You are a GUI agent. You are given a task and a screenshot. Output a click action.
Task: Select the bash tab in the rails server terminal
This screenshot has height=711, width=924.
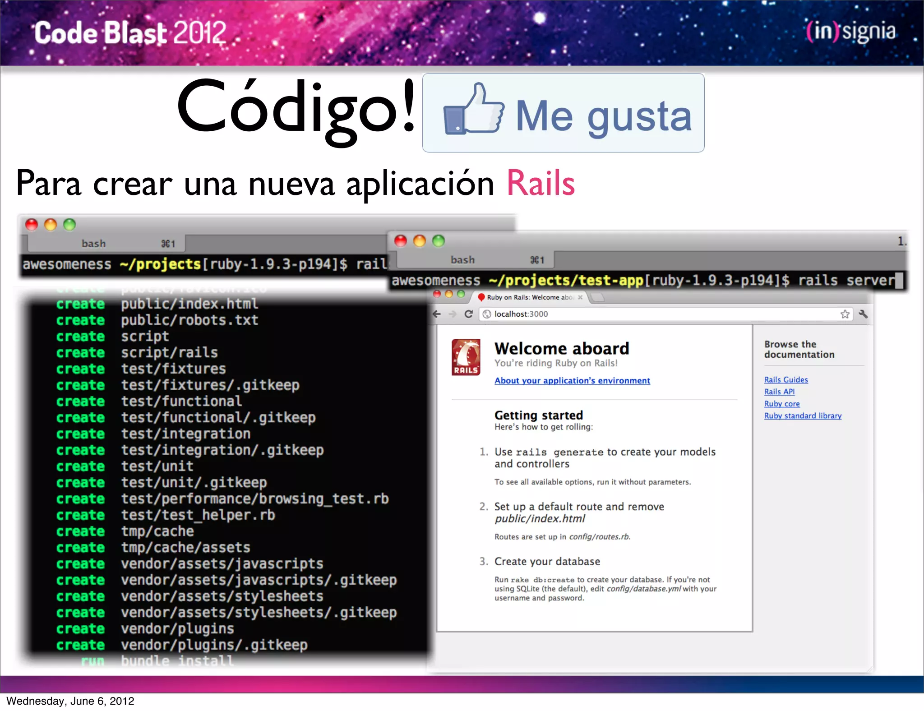point(476,260)
